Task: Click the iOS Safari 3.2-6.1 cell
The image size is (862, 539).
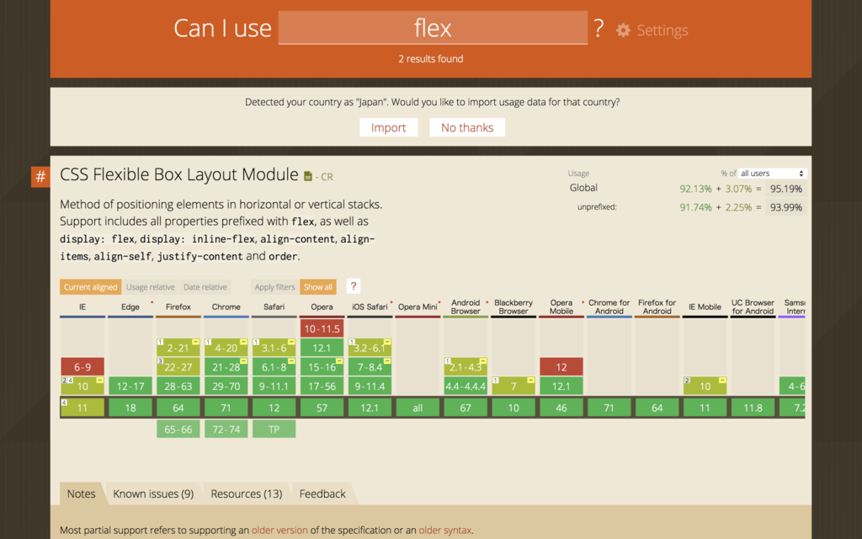Action: 370,348
